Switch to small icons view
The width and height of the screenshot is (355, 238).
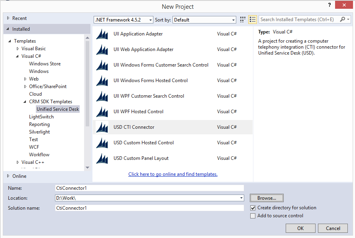tap(253, 19)
